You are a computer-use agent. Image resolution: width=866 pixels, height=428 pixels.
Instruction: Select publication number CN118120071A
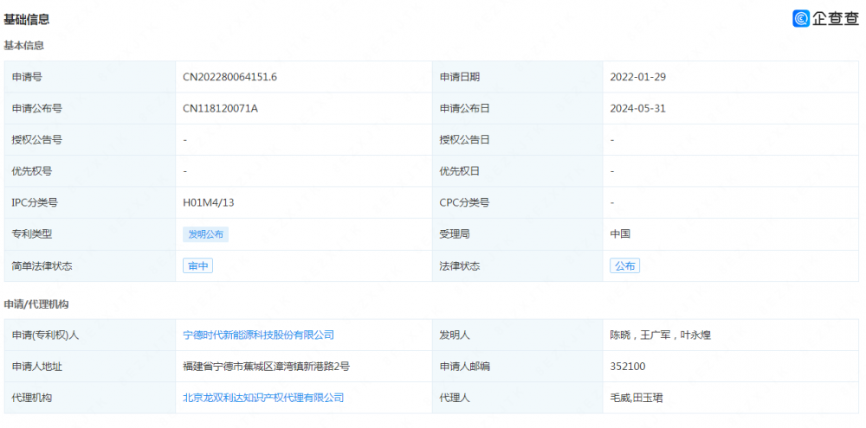pos(220,109)
